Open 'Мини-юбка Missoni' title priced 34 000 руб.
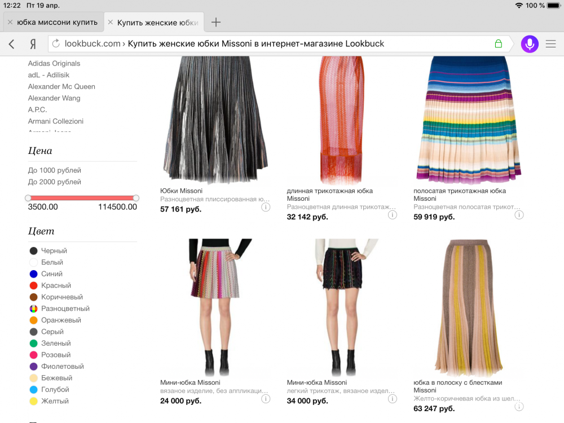 (x=317, y=382)
